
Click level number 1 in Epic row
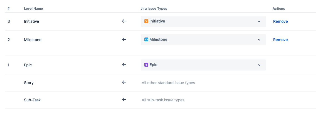point(8,65)
